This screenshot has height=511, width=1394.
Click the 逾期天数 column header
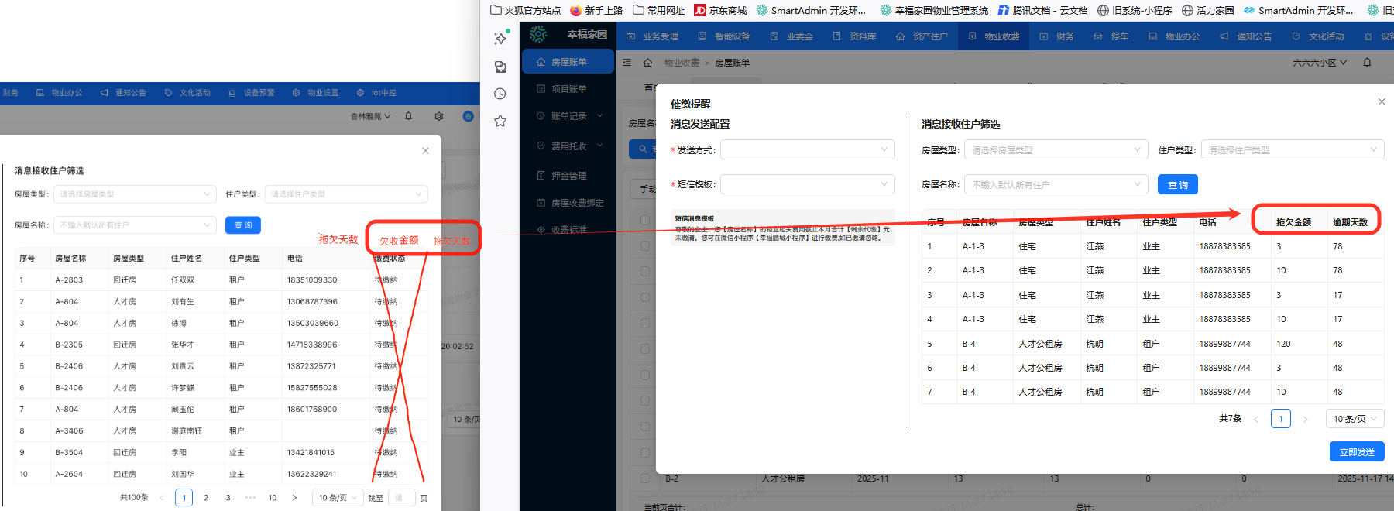click(x=1350, y=222)
